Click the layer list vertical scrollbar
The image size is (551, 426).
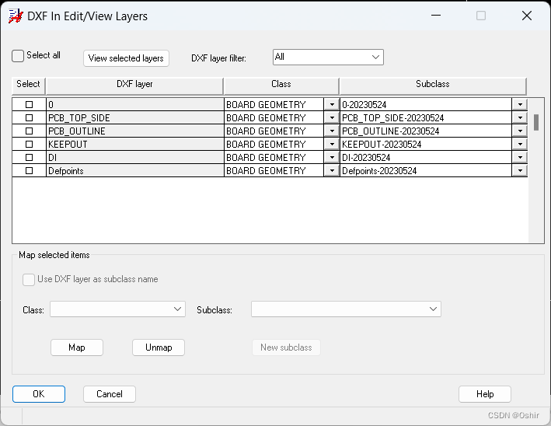(x=535, y=123)
